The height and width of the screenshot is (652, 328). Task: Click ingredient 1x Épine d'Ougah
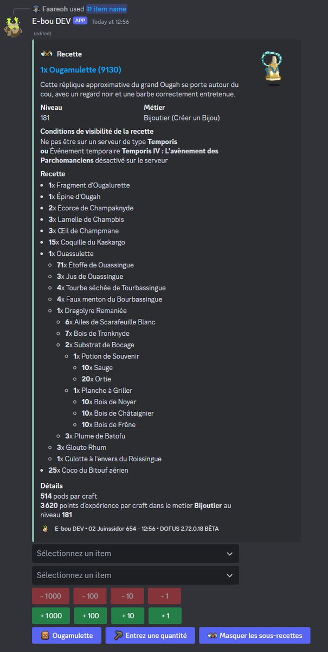click(x=74, y=197)
